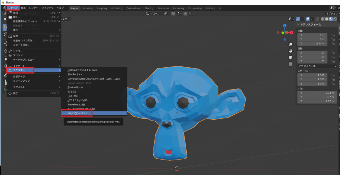The height and width of the screenshot is (175, 340).
Task: Switch to the Shading workspace tab
Action: click(149, 8)
